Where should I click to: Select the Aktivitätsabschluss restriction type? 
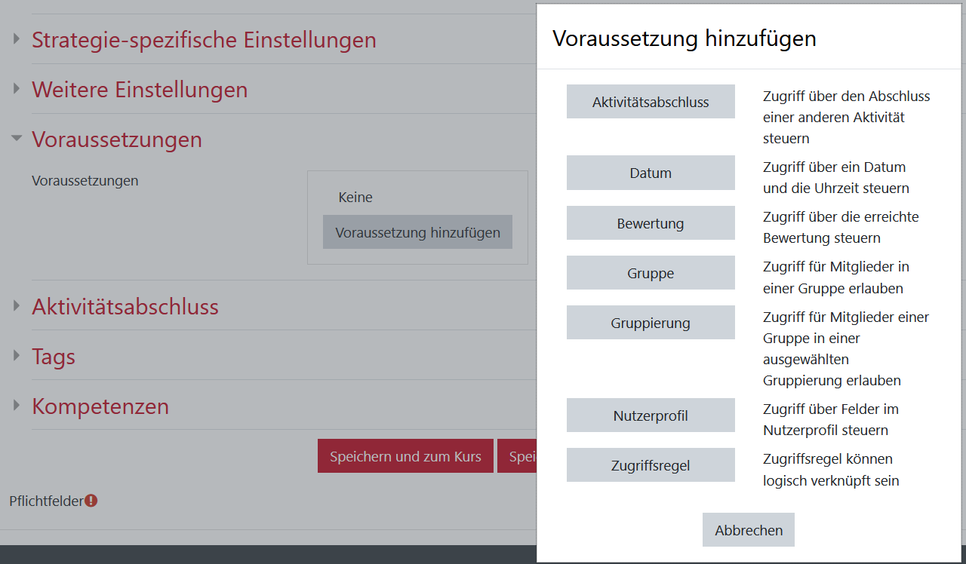tap(651, 101)
